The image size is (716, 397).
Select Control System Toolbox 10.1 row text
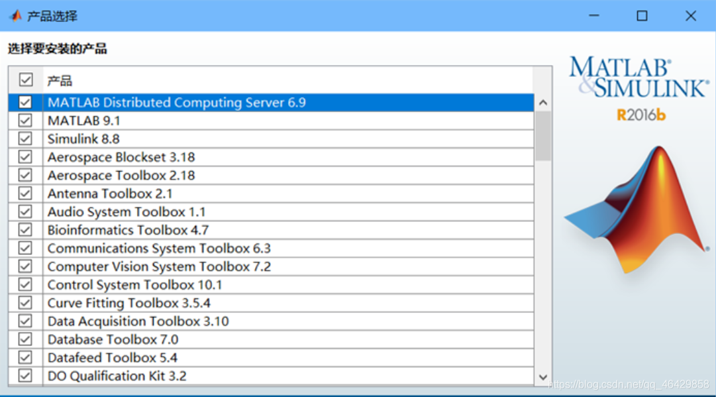pyautogui.click(x=134, y=284)
